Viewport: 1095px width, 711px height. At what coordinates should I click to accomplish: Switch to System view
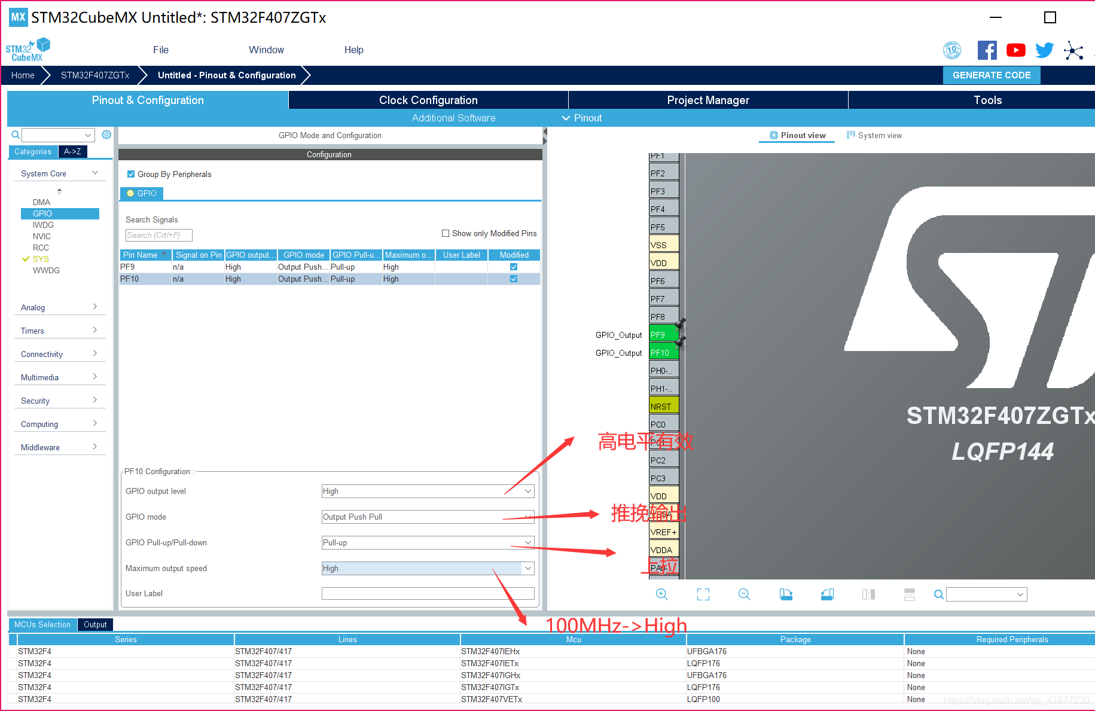point(874,135)
